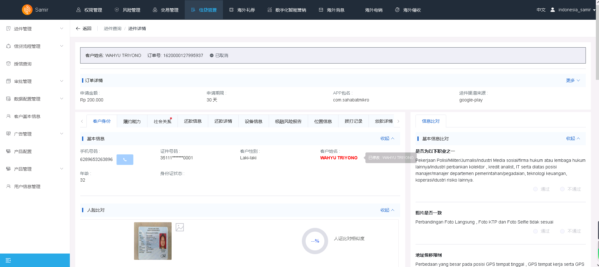Click the KTP ID card photo thumbnail
The height and width of the screenshot is (267, 599).
(x=153, y=241)
